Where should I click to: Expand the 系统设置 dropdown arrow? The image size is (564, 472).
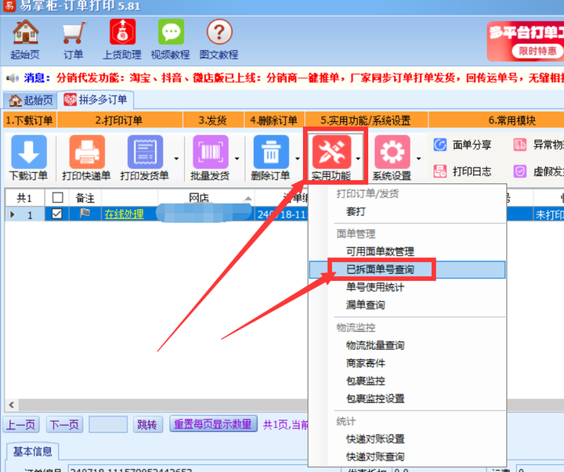(418, 159)
